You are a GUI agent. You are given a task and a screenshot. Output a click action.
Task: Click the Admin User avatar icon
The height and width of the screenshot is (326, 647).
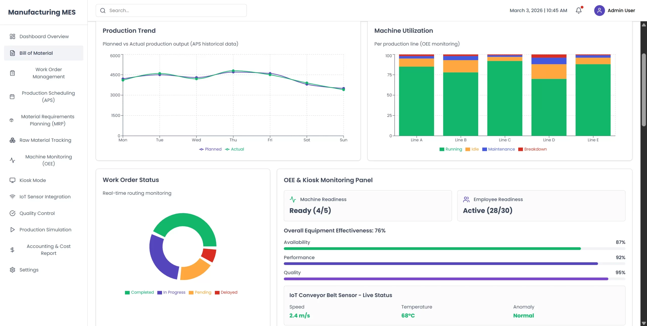click(x=599, y=11)
